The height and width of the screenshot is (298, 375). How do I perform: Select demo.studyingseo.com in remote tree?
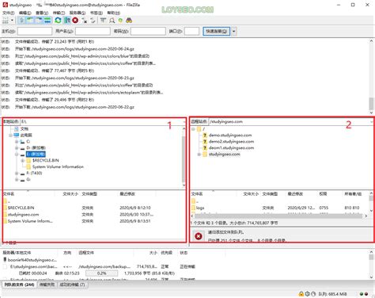[230, 136]
